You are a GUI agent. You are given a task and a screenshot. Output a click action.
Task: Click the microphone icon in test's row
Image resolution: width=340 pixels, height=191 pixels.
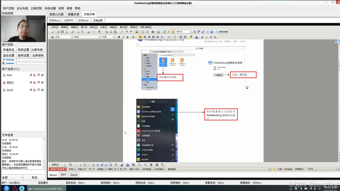point(31,75)
